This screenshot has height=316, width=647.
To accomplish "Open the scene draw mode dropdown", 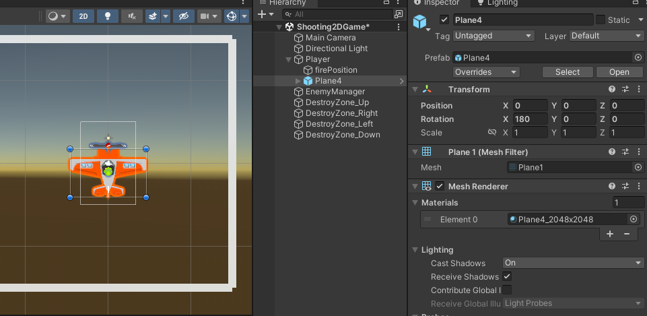I will click(57, 17).
